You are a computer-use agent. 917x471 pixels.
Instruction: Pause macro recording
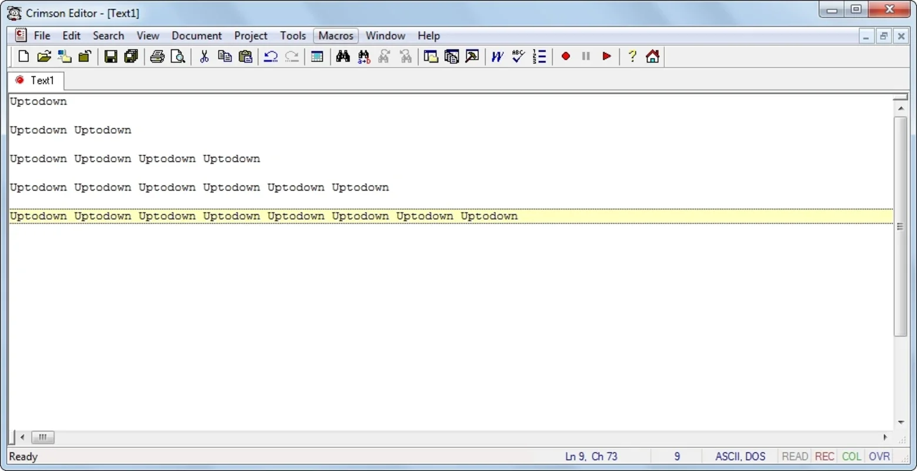(x=586, y=57)
